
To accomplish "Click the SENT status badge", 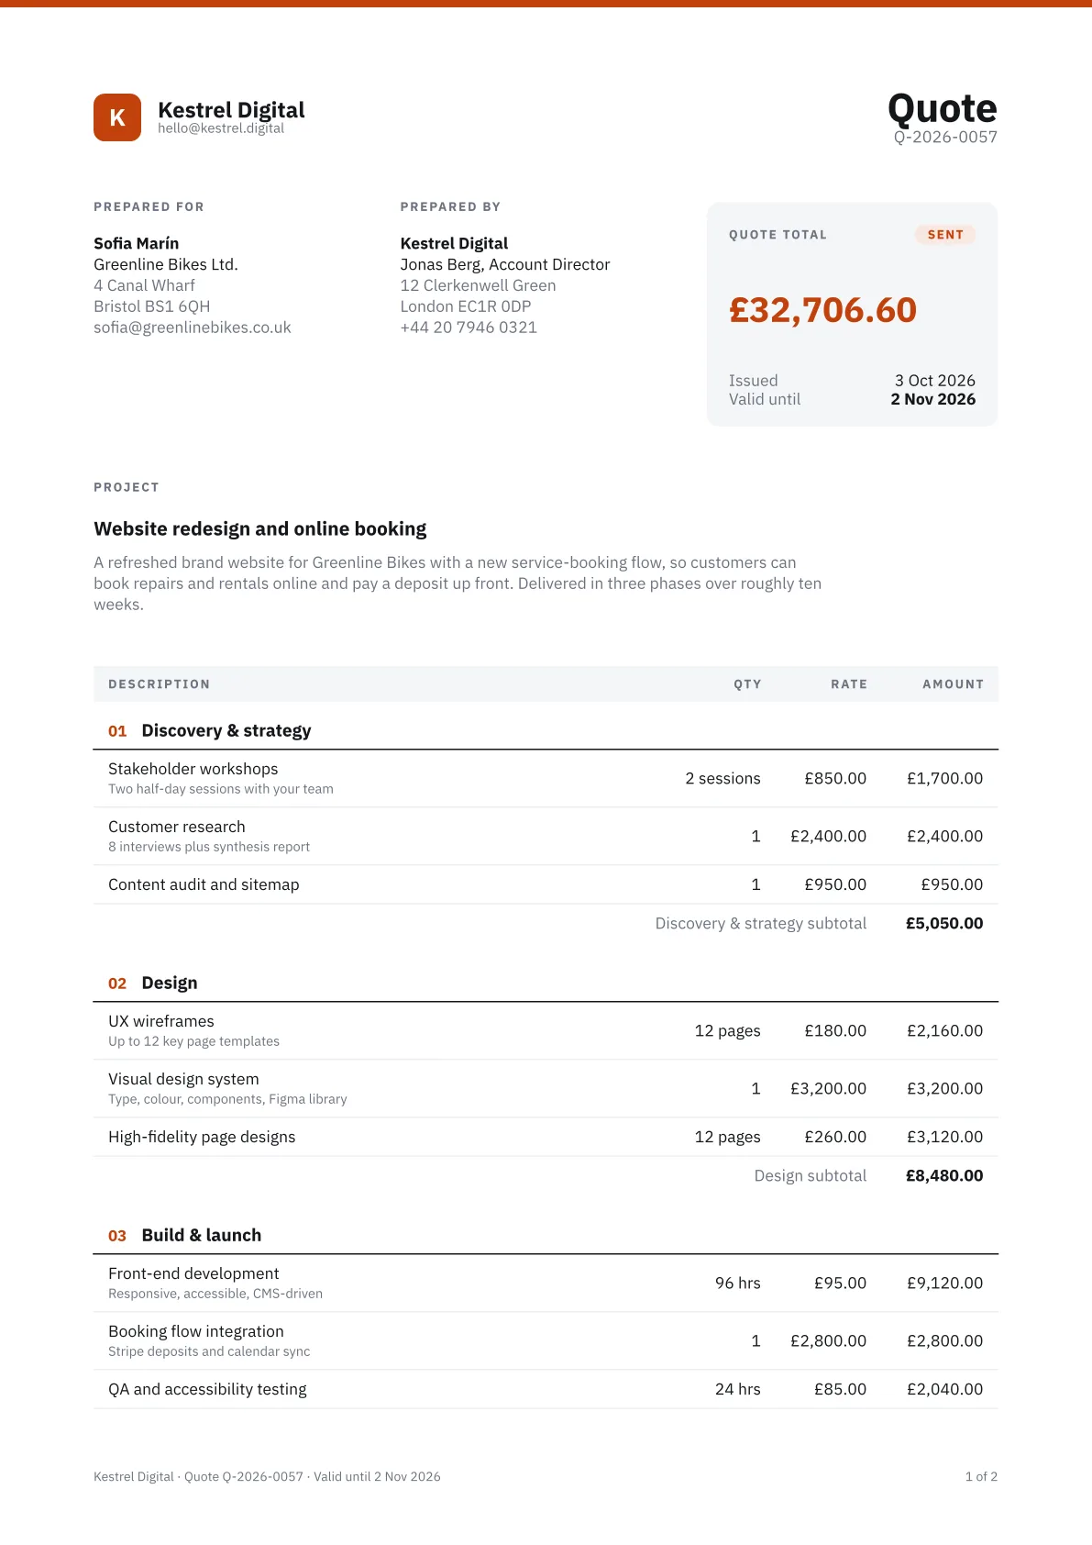I will click(x=945, y=235).
